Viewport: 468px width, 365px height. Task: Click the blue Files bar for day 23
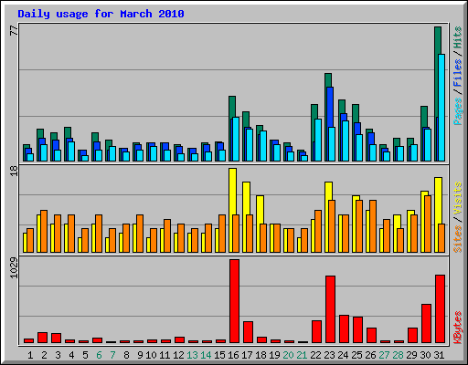coord(330,107)
